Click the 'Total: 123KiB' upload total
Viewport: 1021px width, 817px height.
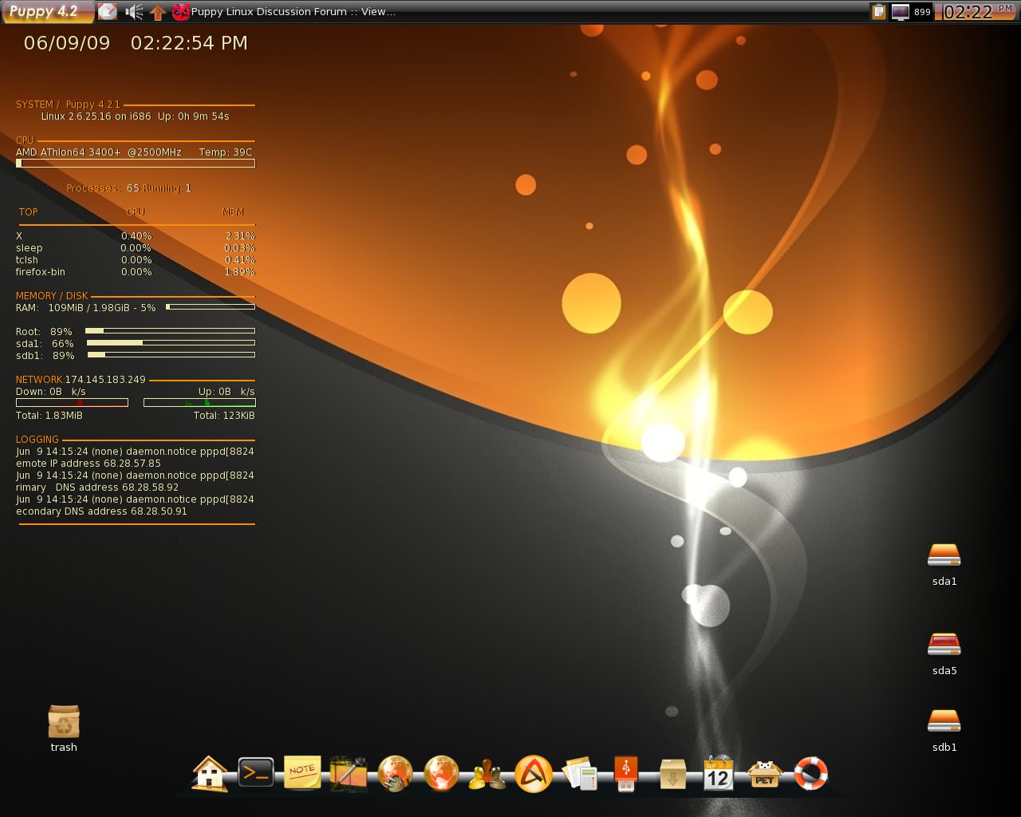224,416
